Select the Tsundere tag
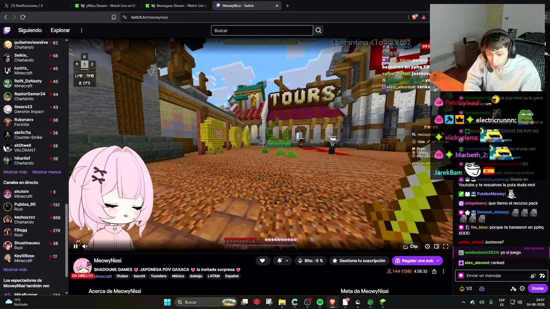550x309 pixels. coord(159,276)
